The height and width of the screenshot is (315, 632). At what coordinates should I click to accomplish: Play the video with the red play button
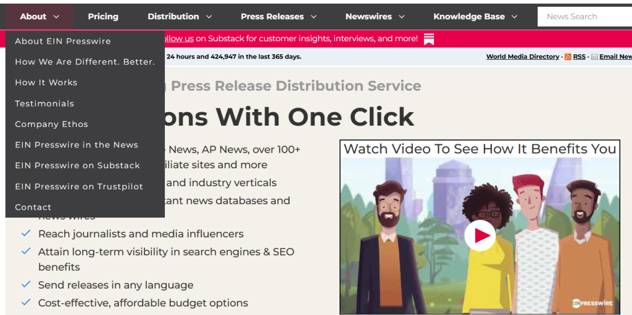click(480, 235)
